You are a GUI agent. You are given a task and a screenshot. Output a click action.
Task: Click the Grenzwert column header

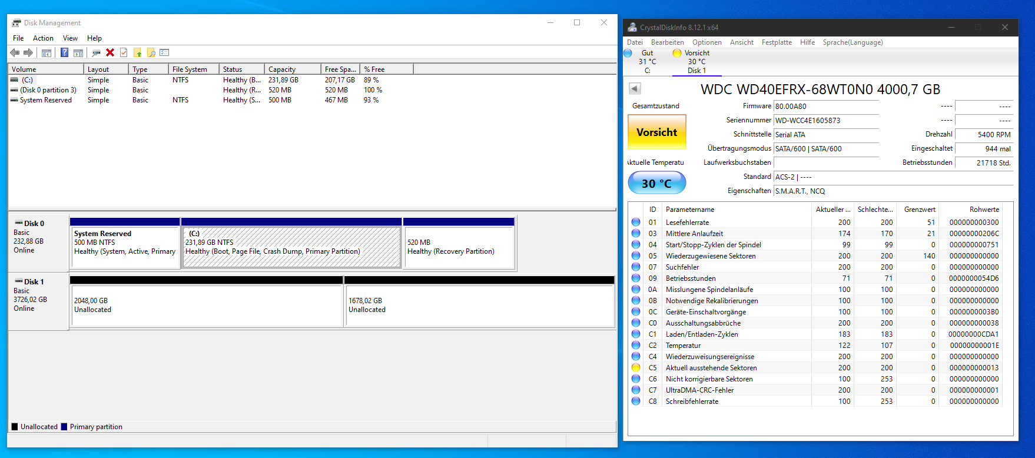(917, 209)
